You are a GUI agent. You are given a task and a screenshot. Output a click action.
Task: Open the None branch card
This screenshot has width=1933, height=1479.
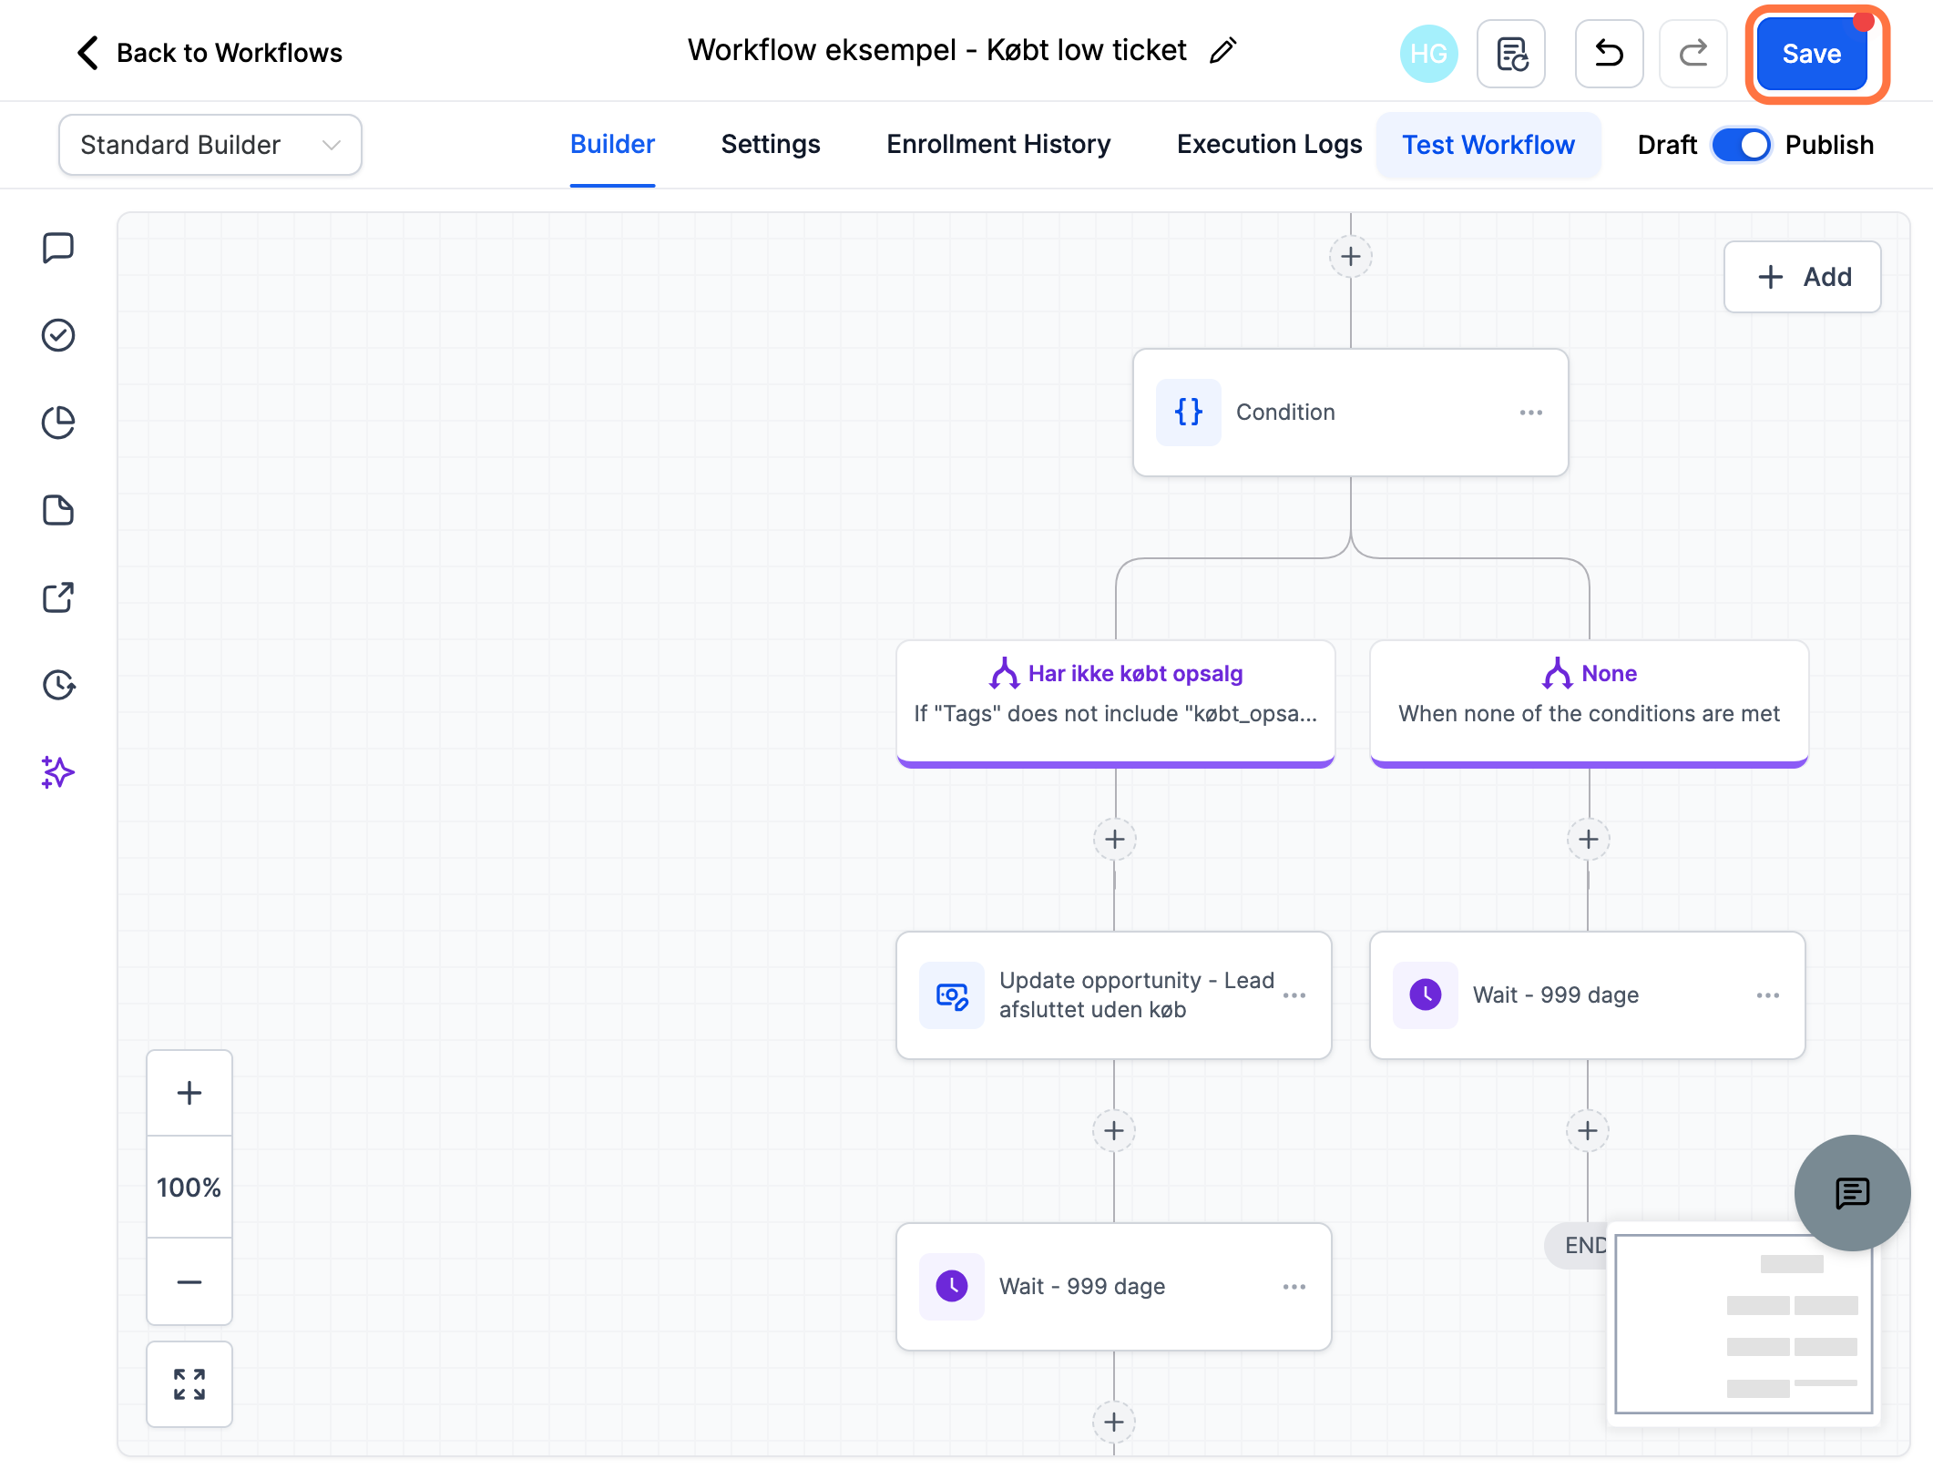point(1590,702)
